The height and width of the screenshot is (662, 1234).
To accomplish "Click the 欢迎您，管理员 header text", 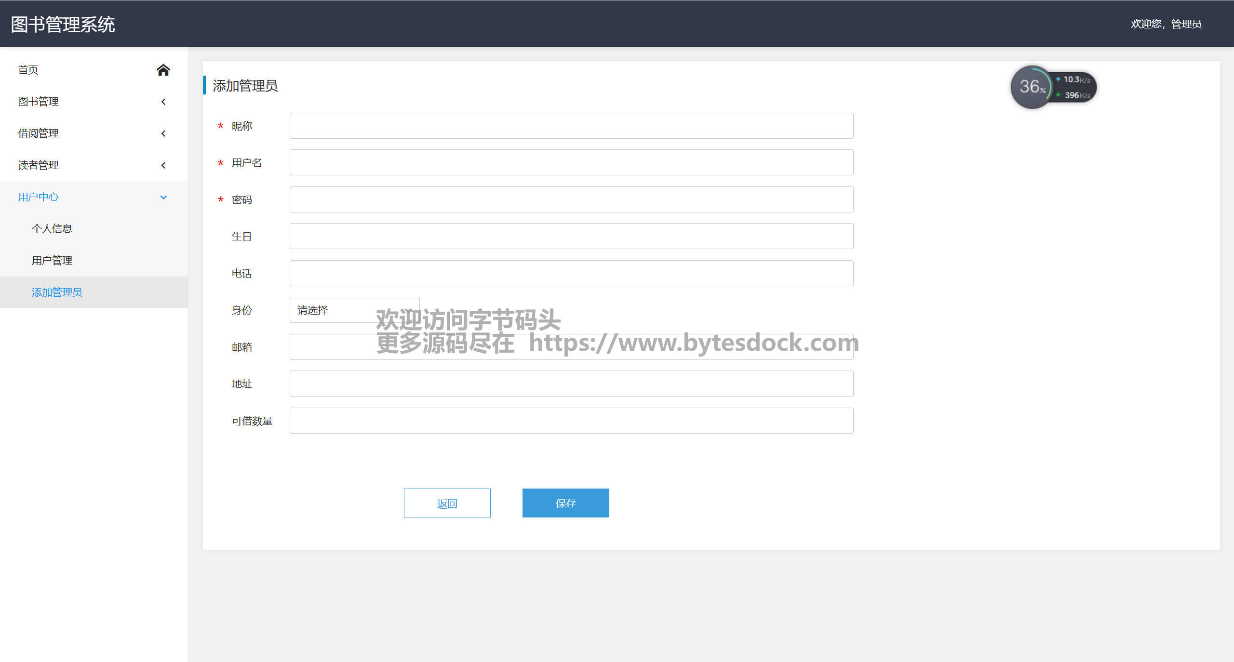I will click(x=1166, y=24).
